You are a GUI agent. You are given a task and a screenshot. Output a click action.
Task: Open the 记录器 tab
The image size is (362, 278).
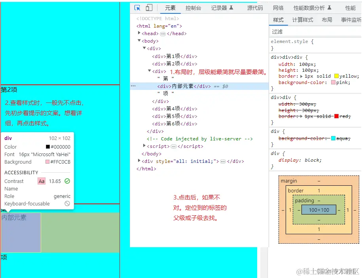pyautogui.click(x=222, y=8)
